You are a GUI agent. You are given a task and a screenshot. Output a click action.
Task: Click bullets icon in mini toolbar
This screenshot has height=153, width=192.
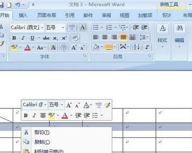click(x=95, y=116)
